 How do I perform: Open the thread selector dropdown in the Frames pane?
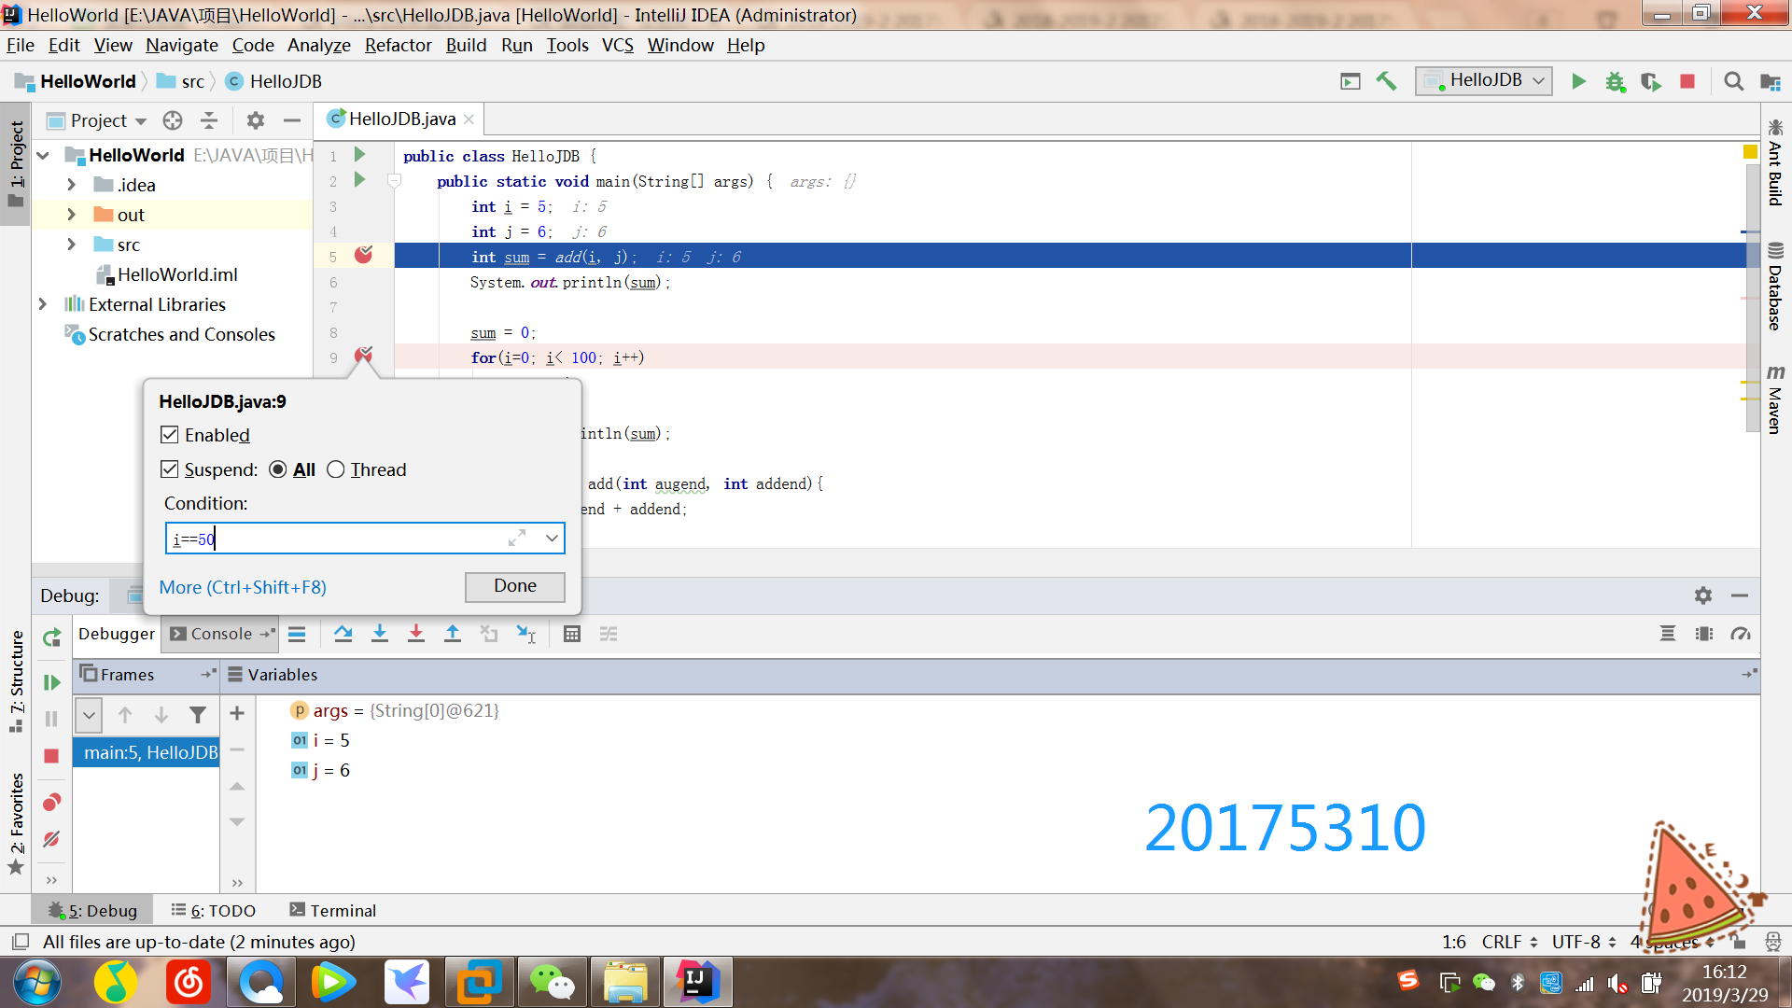click(88, 715)
